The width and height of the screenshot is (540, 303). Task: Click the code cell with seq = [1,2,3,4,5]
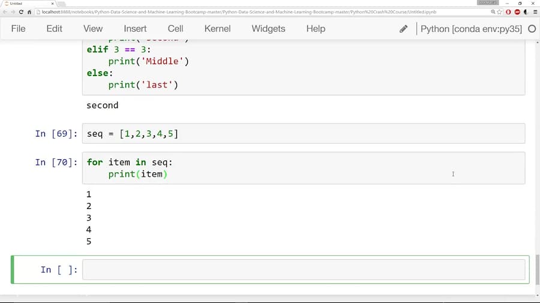304,134
